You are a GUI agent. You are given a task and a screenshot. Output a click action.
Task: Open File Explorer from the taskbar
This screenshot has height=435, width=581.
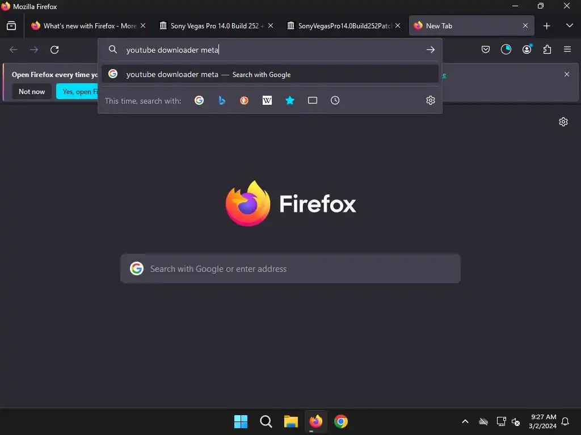pos(291,421)
